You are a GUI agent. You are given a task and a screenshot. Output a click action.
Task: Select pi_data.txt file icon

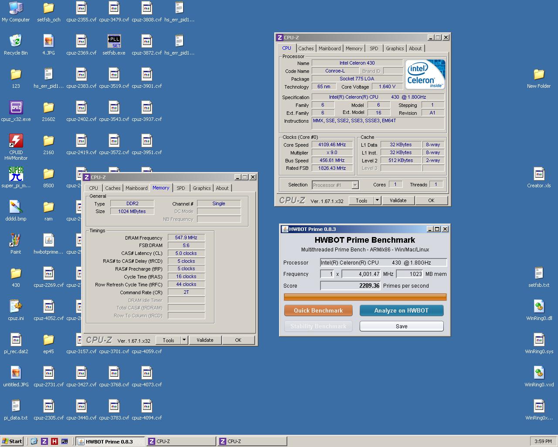pyautogui.click(x=16, y=410)
